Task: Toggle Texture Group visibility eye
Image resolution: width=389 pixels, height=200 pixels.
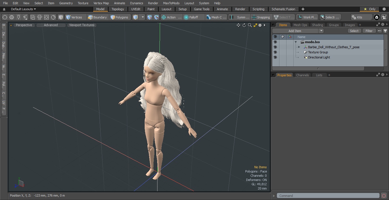Action: point(275,52)
